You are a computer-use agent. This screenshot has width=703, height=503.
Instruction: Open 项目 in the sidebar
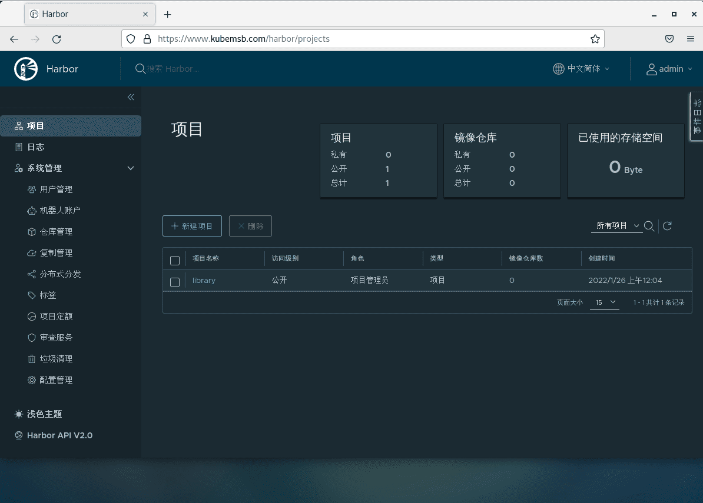pos(71,126)
